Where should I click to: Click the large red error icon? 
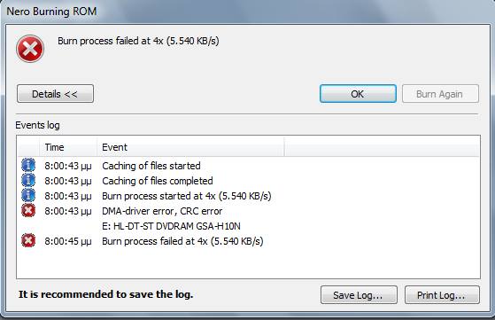pos(30,49)
